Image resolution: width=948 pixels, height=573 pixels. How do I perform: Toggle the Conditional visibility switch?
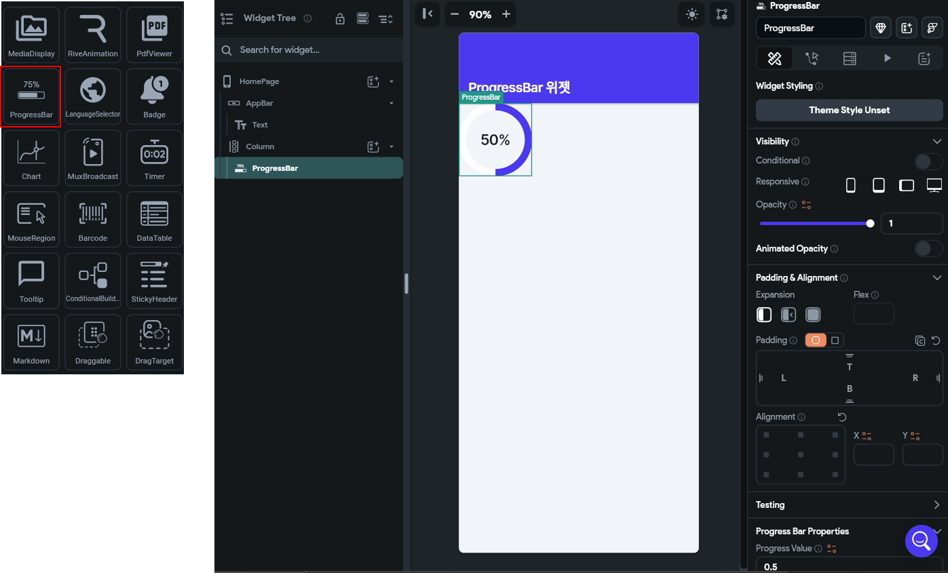click(928, 161)
